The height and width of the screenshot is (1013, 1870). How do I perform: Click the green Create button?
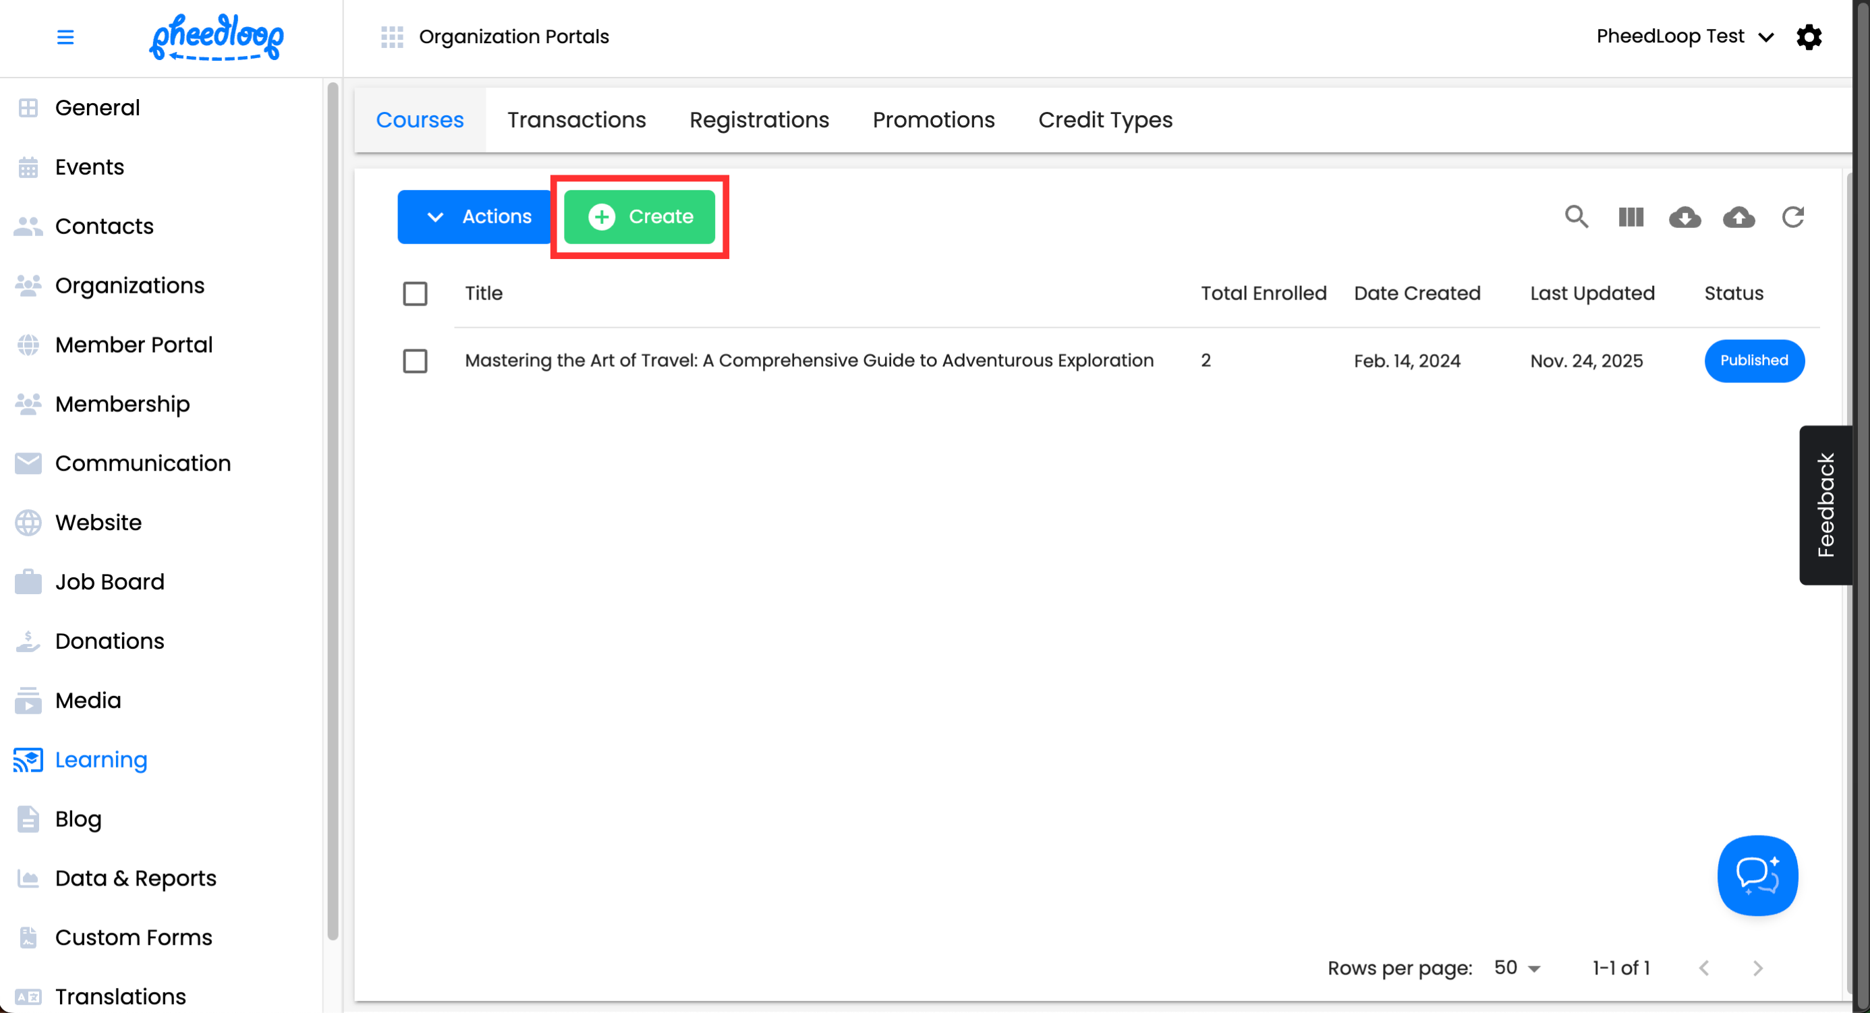coord(640,217)
